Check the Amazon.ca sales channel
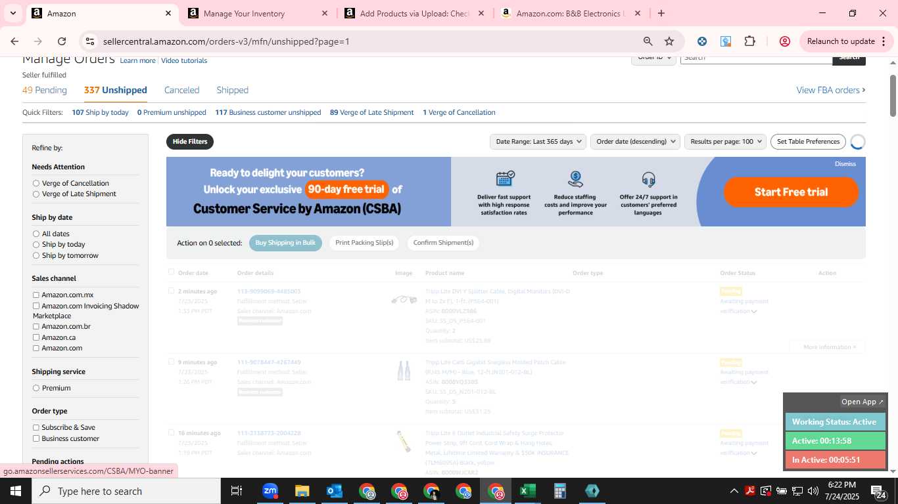Screen dimensions: 898x504 36,337
